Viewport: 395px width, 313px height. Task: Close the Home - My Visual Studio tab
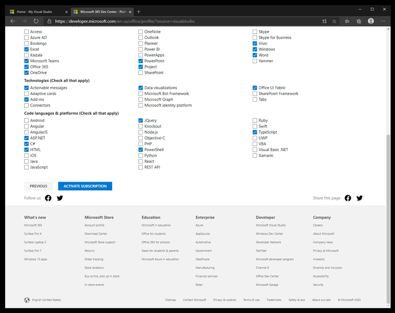67,12
